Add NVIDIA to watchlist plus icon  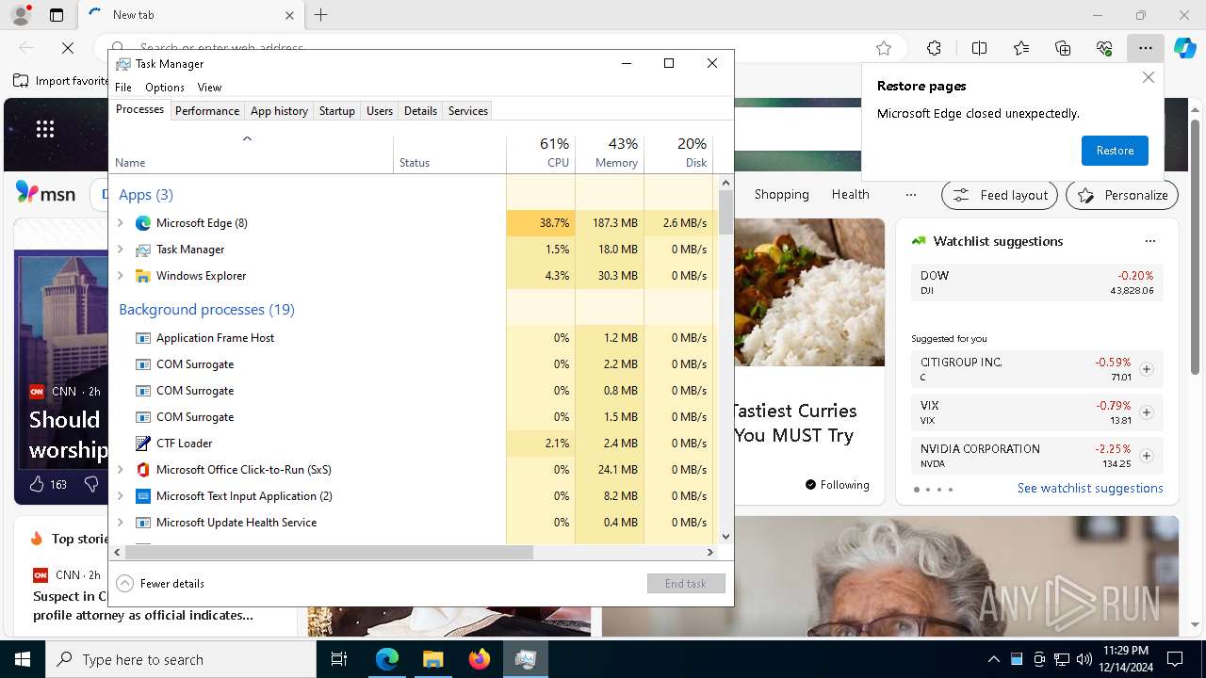click(x=1147, y=456)
